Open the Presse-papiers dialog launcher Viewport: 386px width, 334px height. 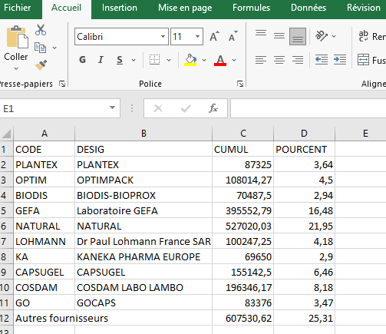pyautogui.click(x=62, y=84)
